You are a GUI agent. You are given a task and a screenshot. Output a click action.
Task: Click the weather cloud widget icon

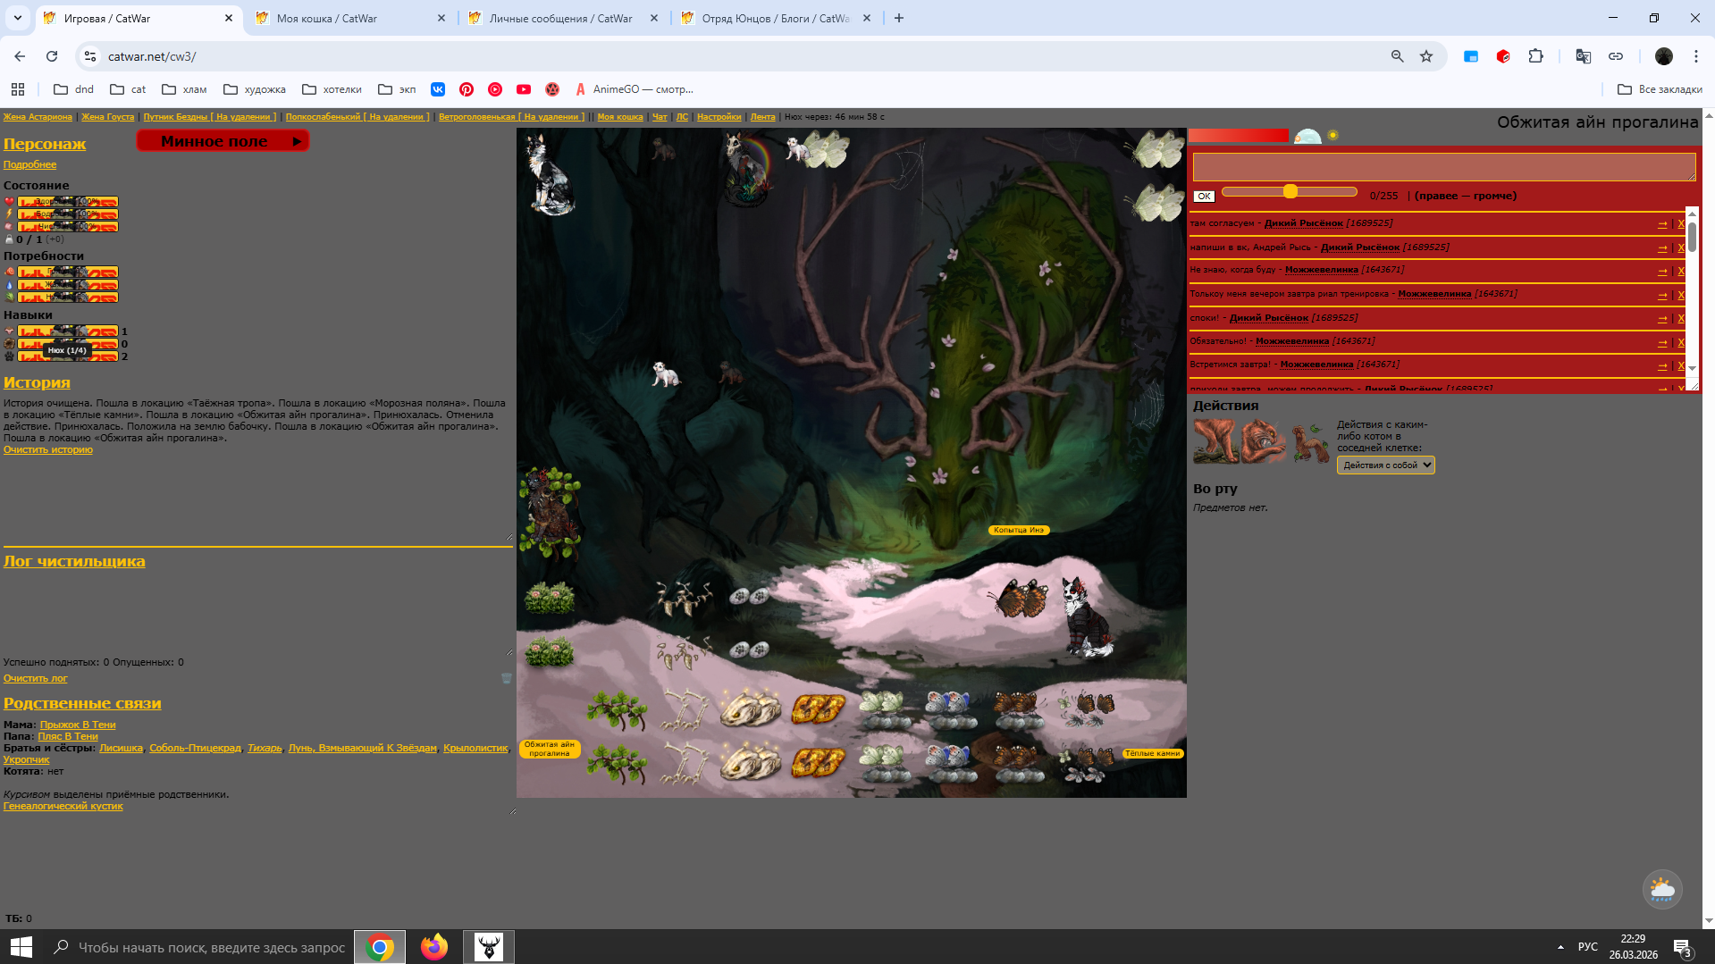[1661, 889]
